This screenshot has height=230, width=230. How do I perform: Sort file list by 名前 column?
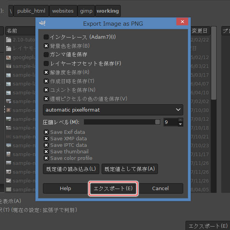click(x=20, y=31)
